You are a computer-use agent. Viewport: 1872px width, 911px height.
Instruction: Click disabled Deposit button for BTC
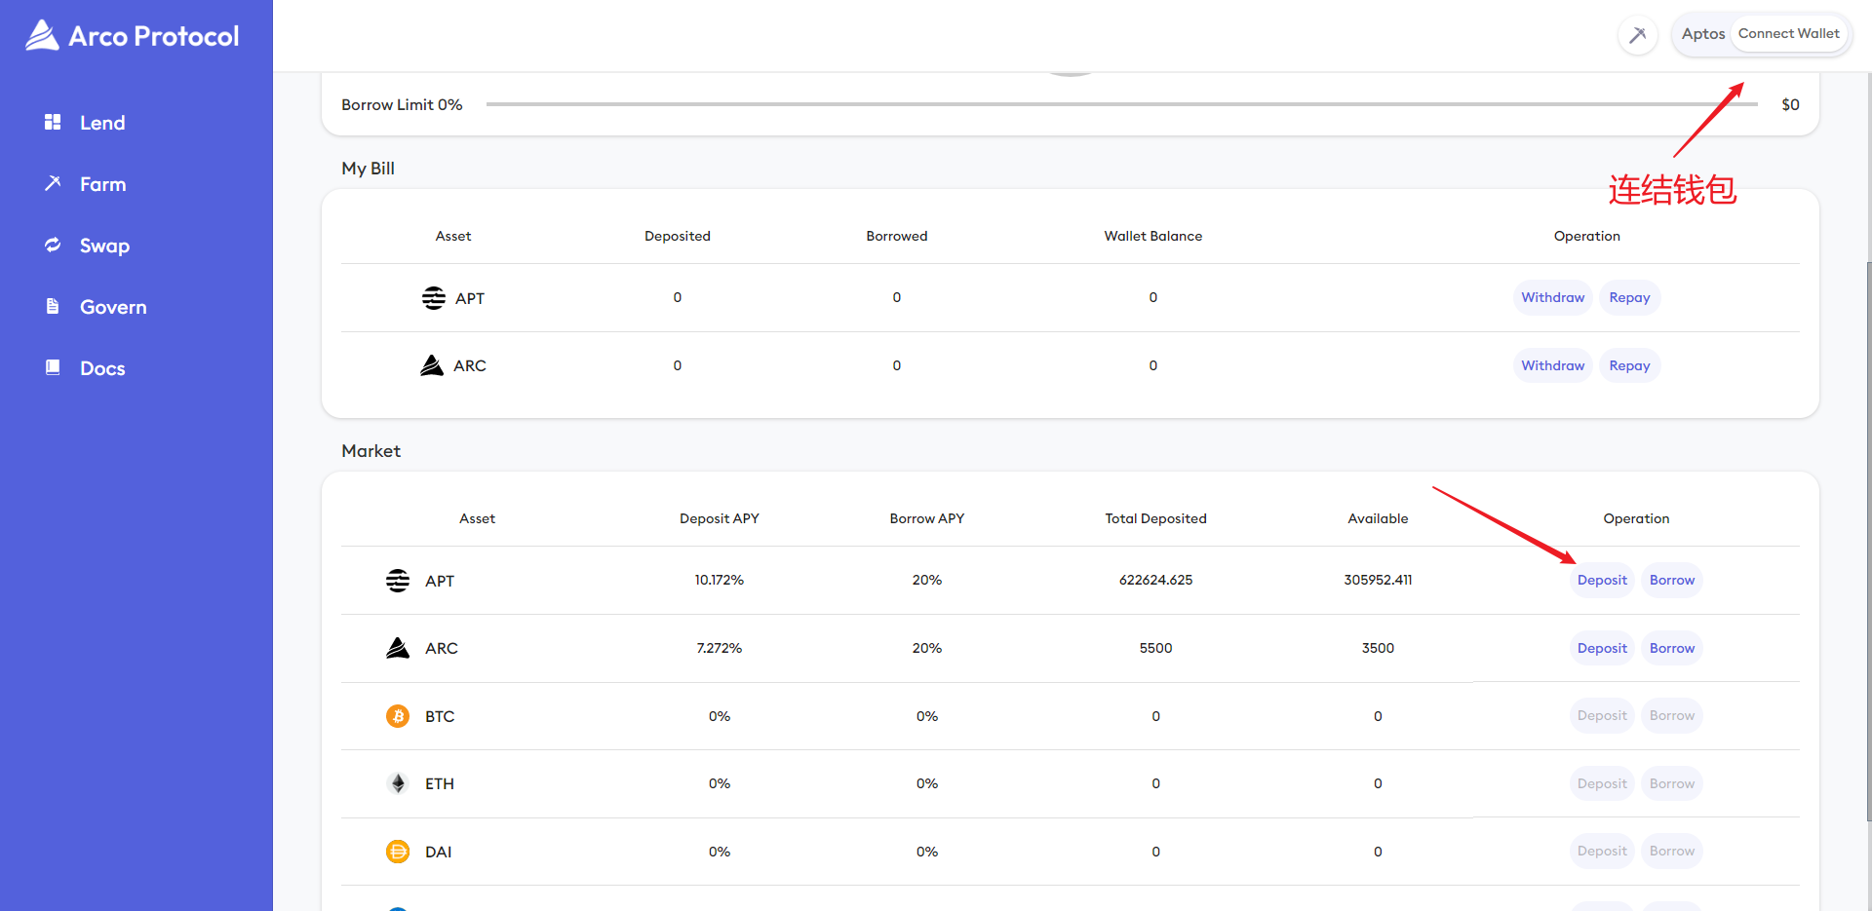[1602, 715]
